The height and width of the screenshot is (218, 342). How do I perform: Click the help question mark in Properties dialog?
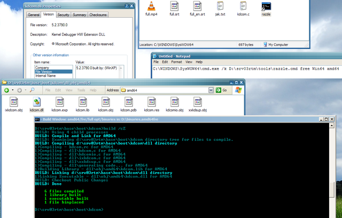pyautogui.click(x=127, y=6)
